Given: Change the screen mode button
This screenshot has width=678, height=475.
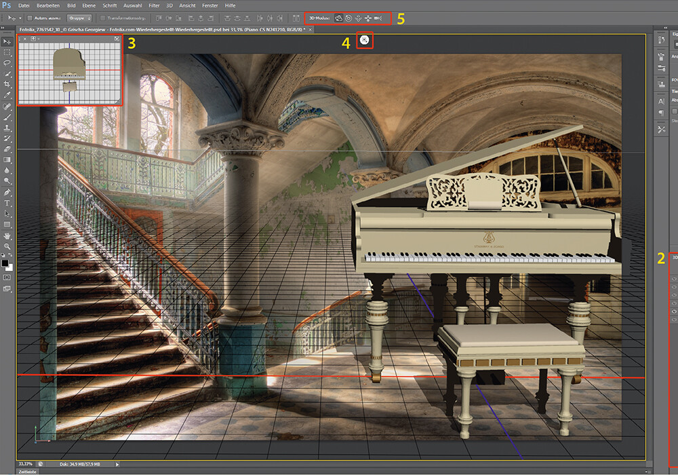Looking at the screenshot, I should pos(7,288).
